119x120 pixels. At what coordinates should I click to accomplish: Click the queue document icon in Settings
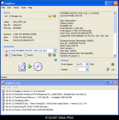108,69
